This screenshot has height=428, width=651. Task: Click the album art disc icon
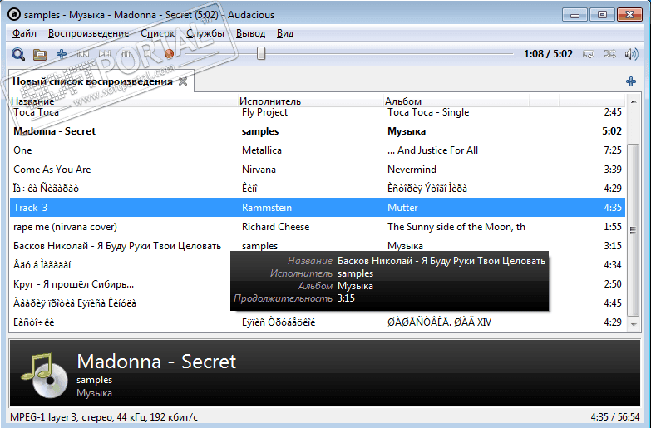[44, 374]
